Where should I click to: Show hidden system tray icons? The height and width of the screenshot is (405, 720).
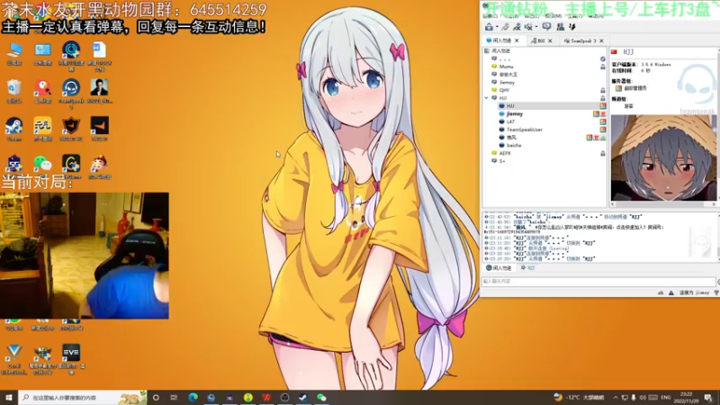click(x=616, y=398)
